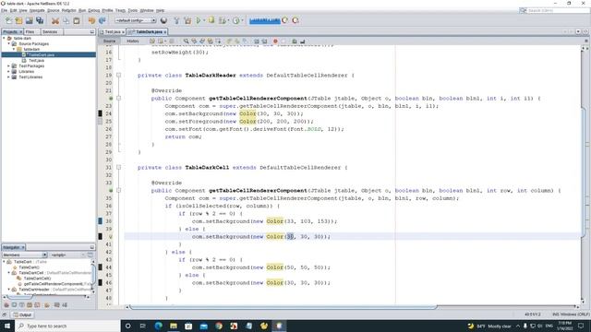Click the taskbar search box
Screen dimensions: 591x332
click(67, 326)
